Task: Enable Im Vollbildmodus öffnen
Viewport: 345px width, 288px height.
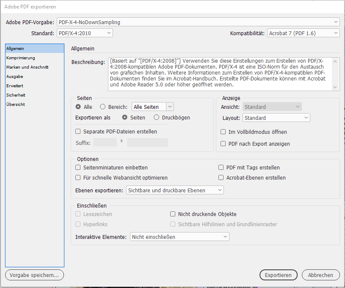Action: tap(222, 132)
